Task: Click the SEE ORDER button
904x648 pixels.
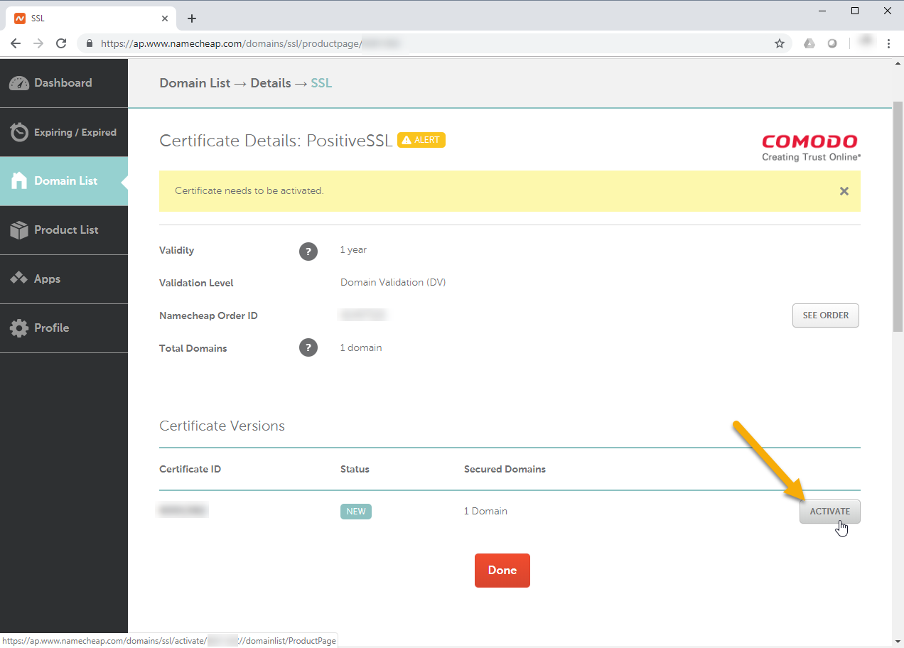Action: 826,315
